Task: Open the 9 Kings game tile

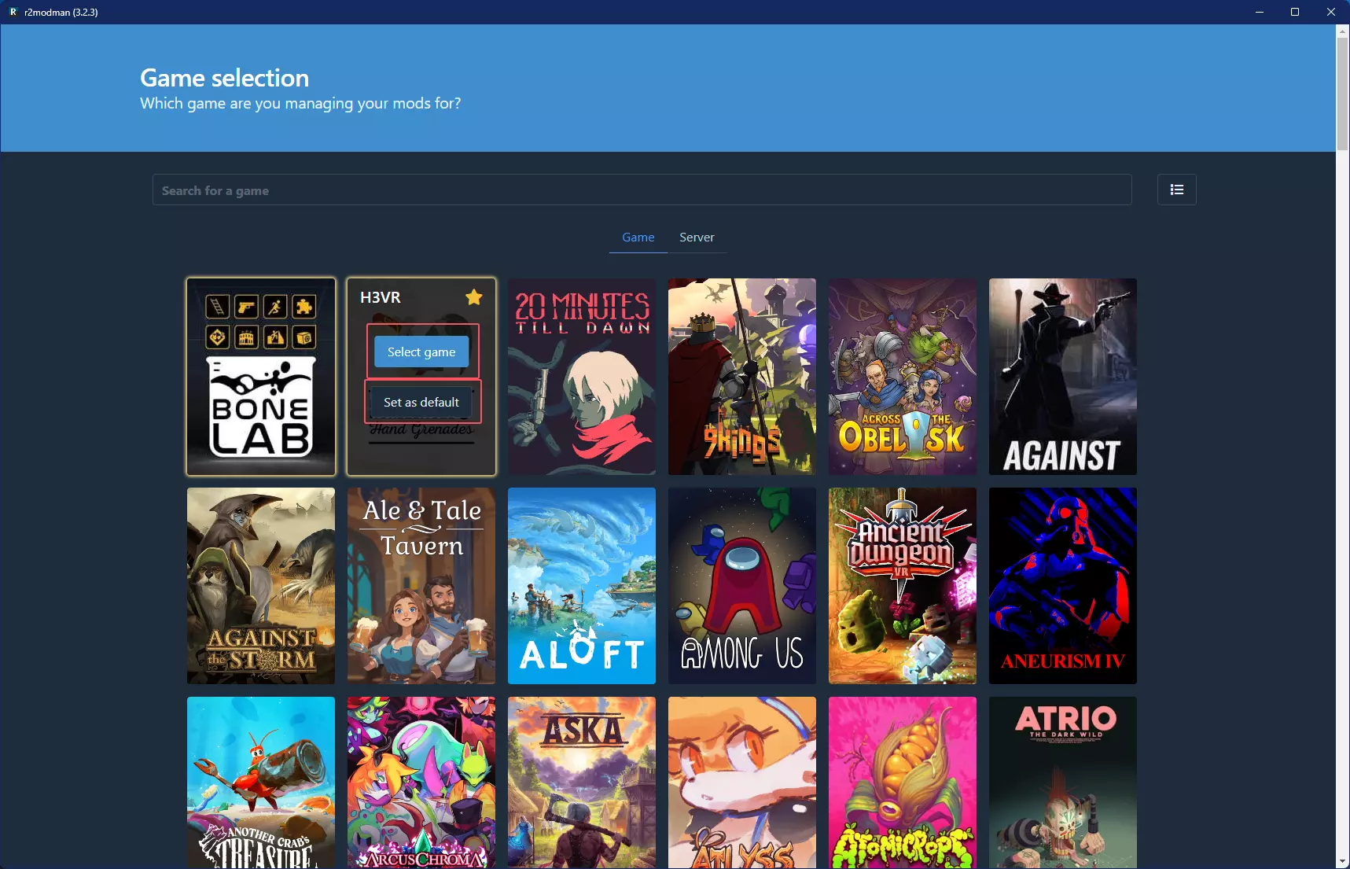Action: 742,377
